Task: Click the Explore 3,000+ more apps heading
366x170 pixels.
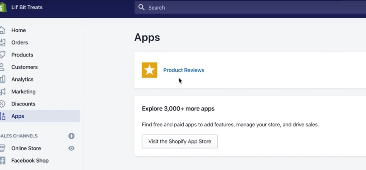Action: point(178,109)
